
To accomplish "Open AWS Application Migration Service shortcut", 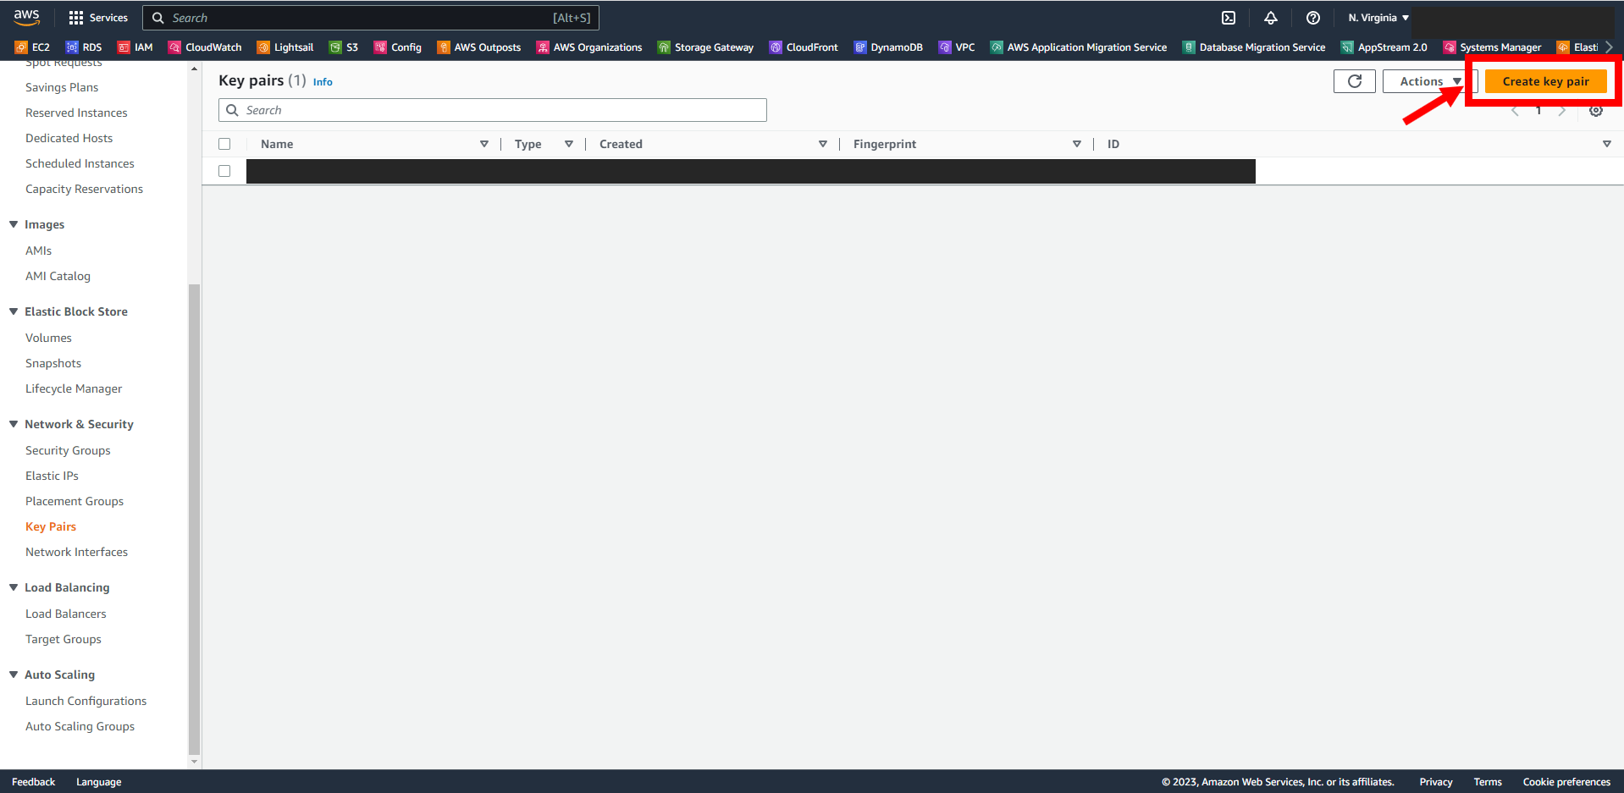I will [x=1079, y=47].
